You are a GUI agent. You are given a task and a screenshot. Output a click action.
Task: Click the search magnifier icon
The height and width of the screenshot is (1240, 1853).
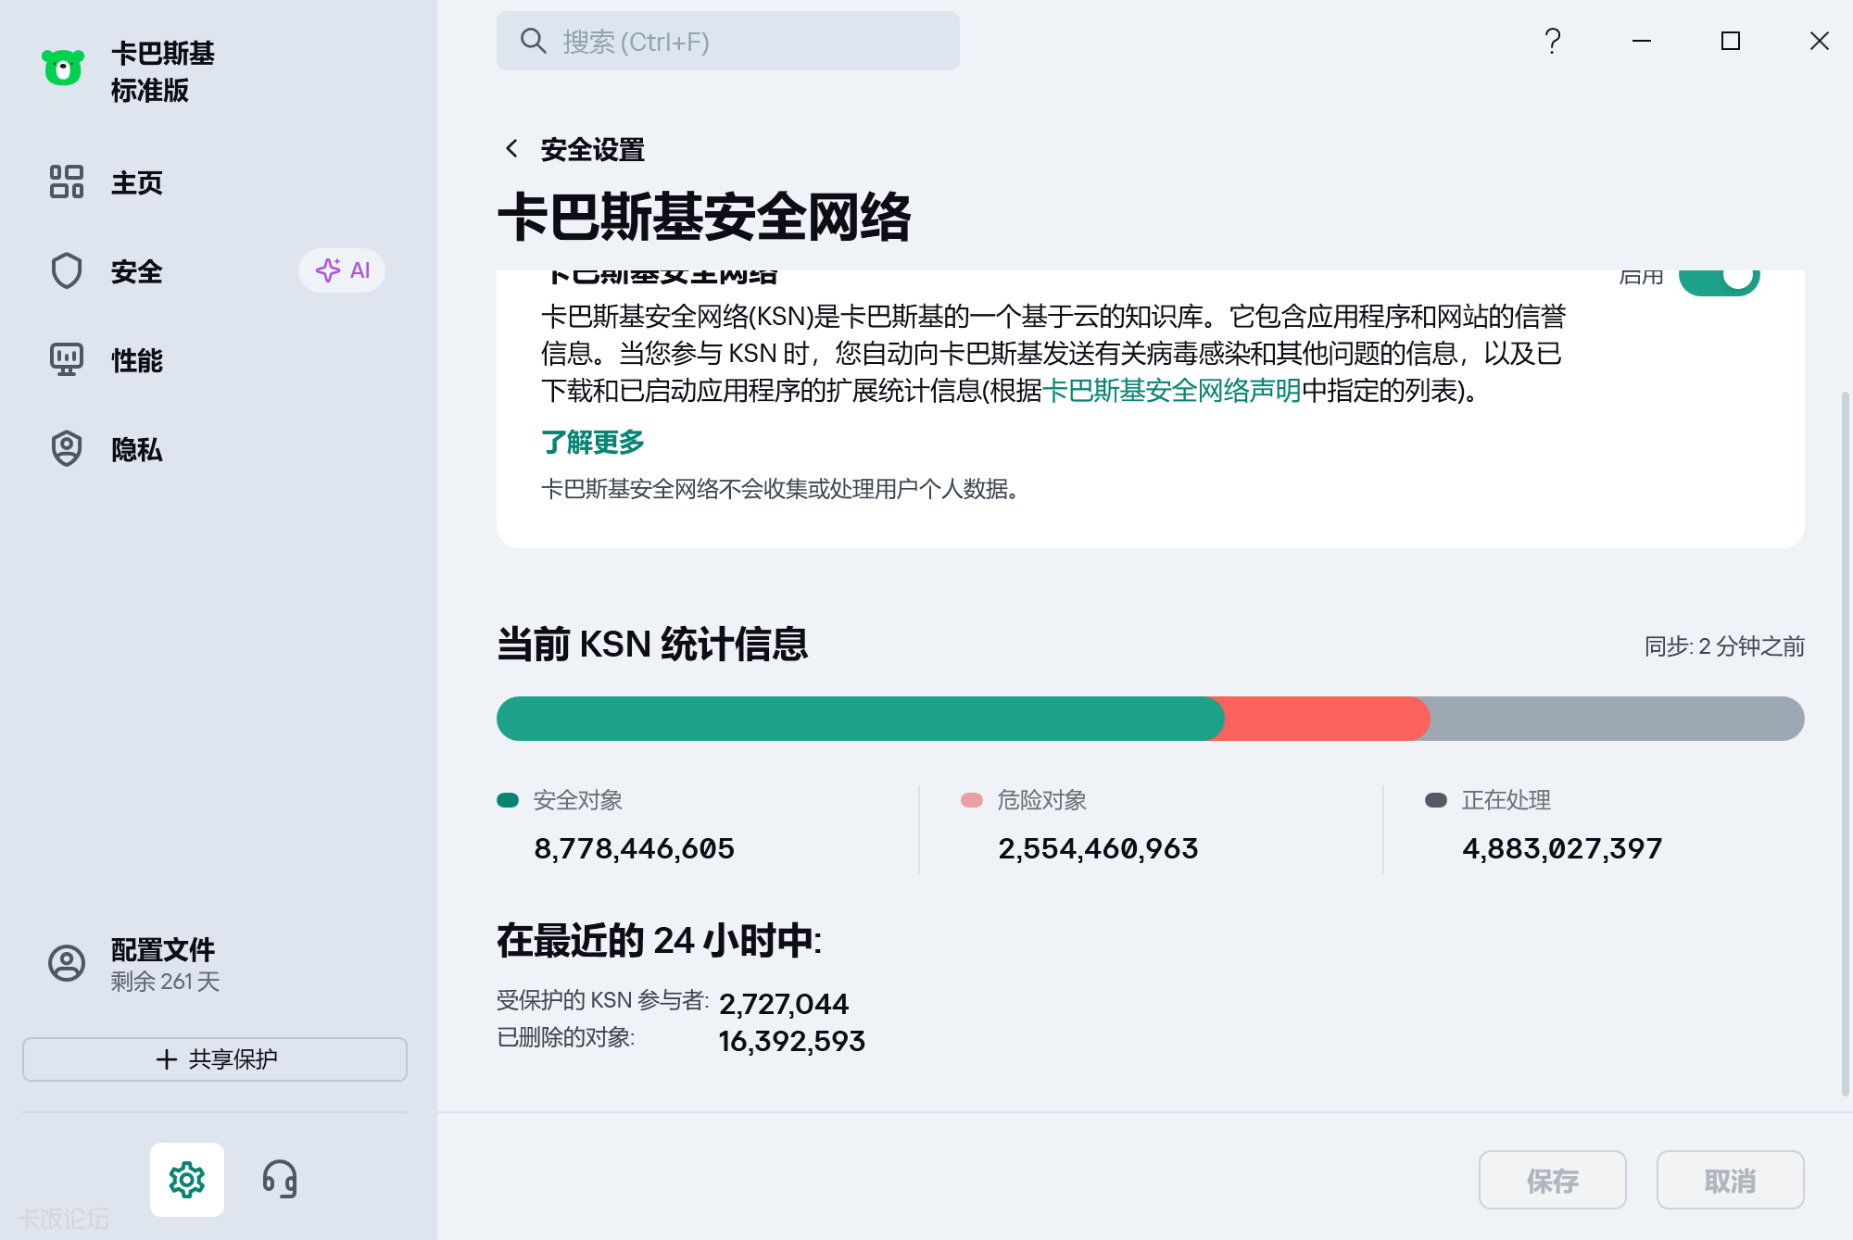point(533,41)
